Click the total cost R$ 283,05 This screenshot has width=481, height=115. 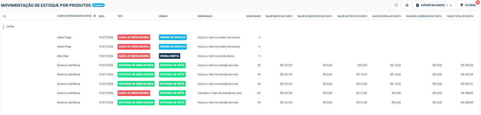pos(467,65)
